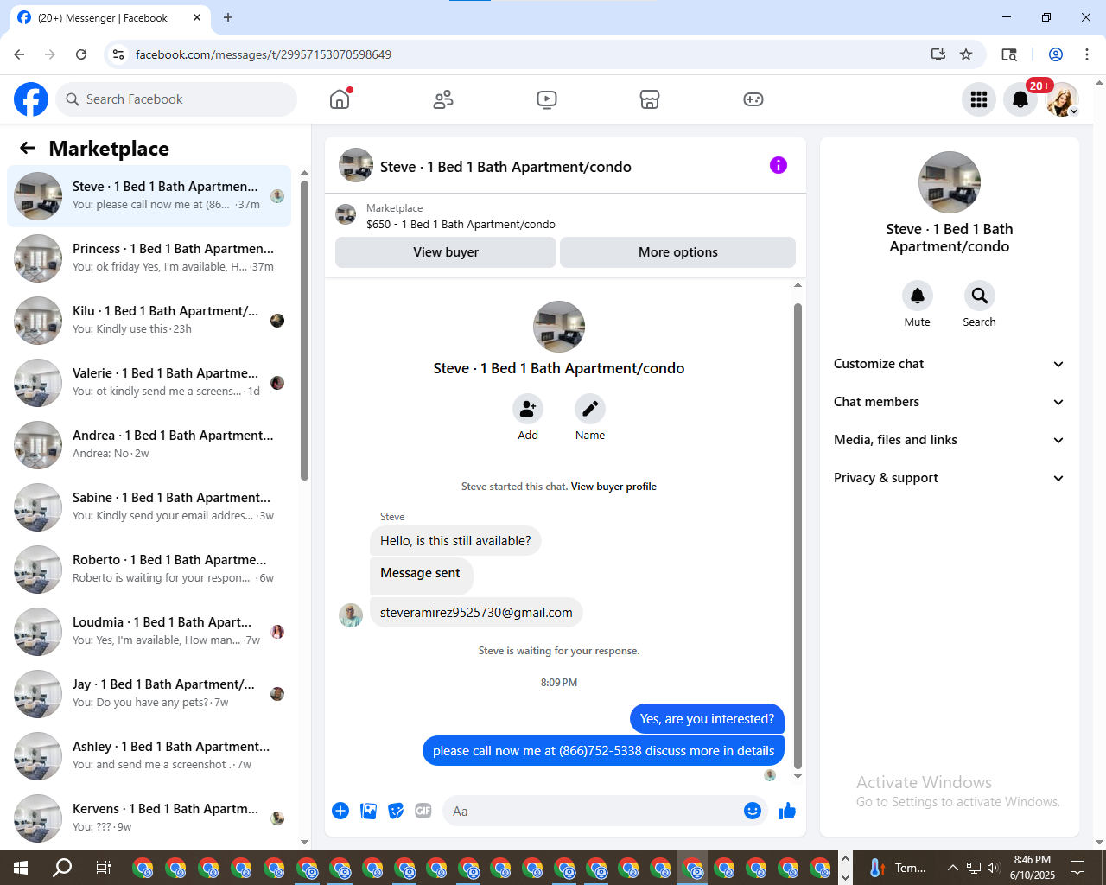Open Video tab icon

pyautogui.click(x=547, y=99)
